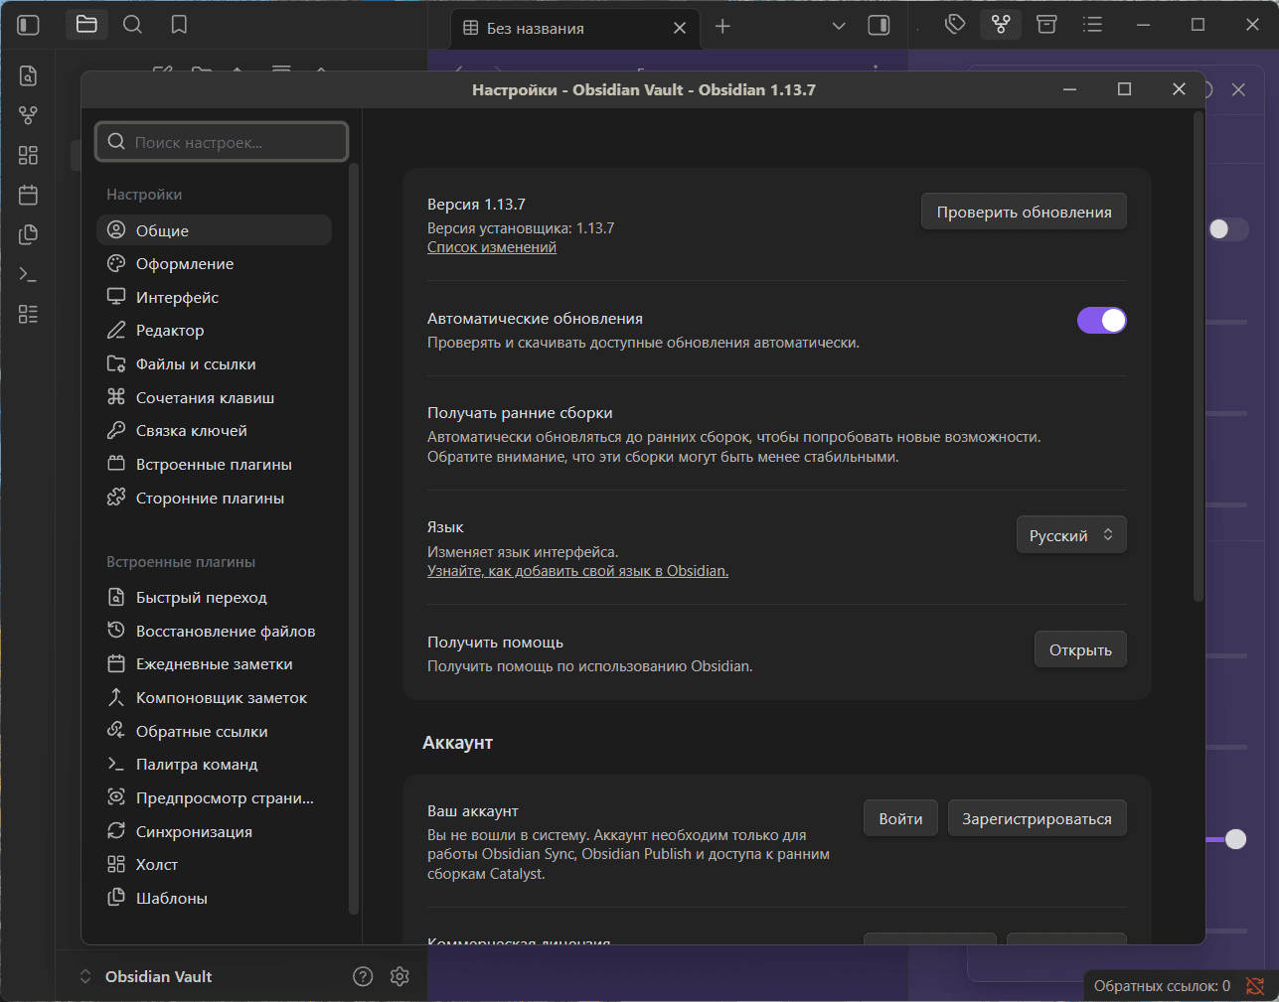Open Компоновщик заметок plugin settings
The height and width of the screenshot is (1002, 1279).
tap(215, 698)
